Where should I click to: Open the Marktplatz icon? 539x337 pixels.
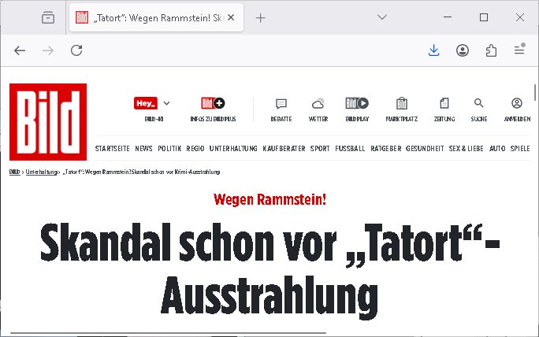(x=402, y=104)
